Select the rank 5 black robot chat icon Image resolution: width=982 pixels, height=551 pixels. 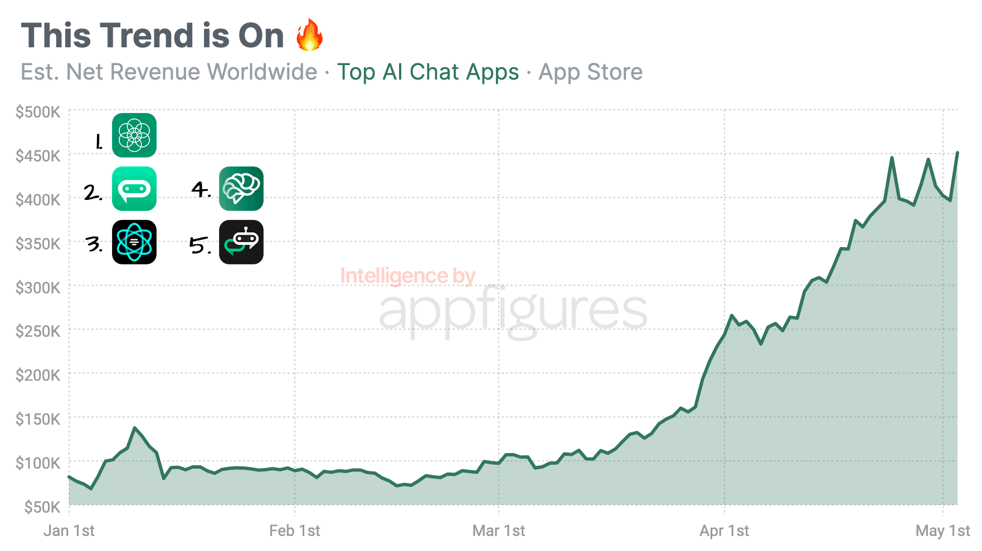pyautogui.click(x=241, y=242)
